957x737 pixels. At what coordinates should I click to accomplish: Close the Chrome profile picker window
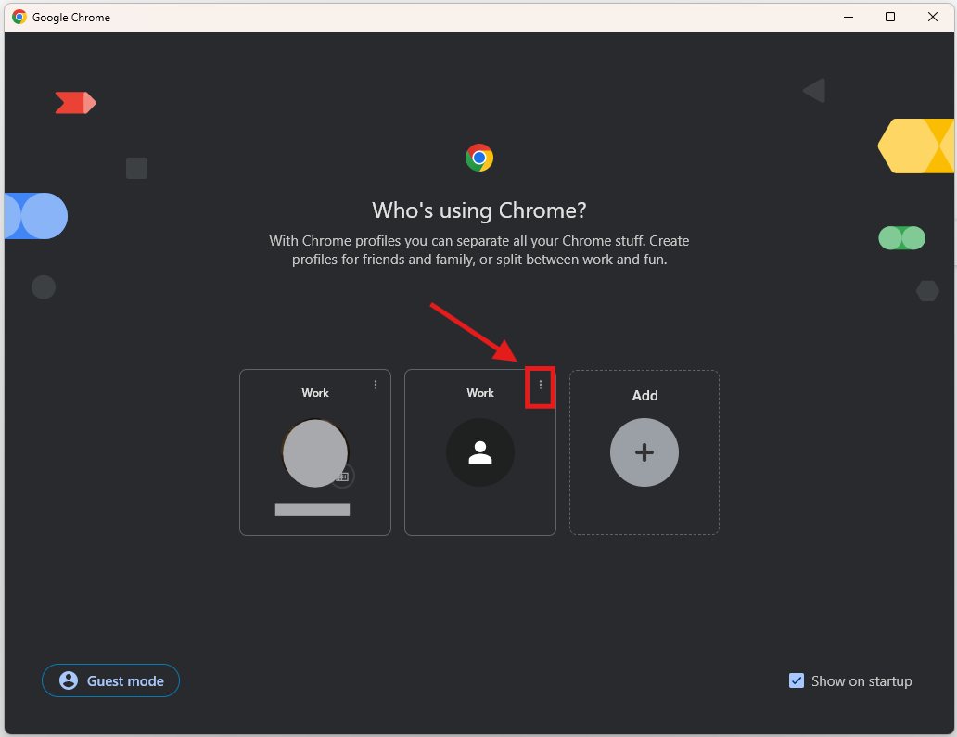coord(933,17)
